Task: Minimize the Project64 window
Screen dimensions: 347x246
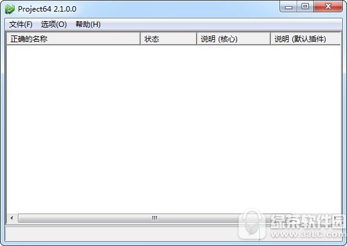Action: 289,7
